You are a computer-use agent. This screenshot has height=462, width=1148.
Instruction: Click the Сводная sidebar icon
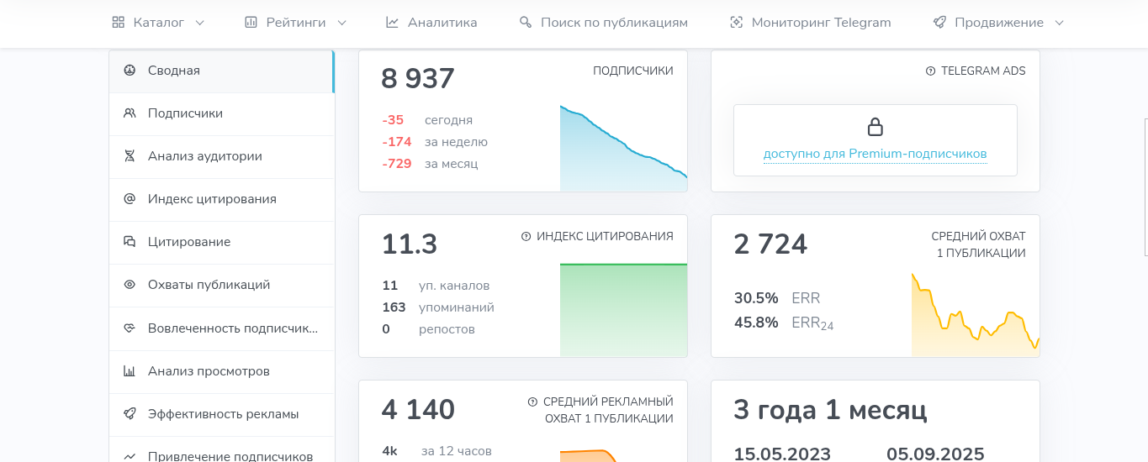click(130, 71)
